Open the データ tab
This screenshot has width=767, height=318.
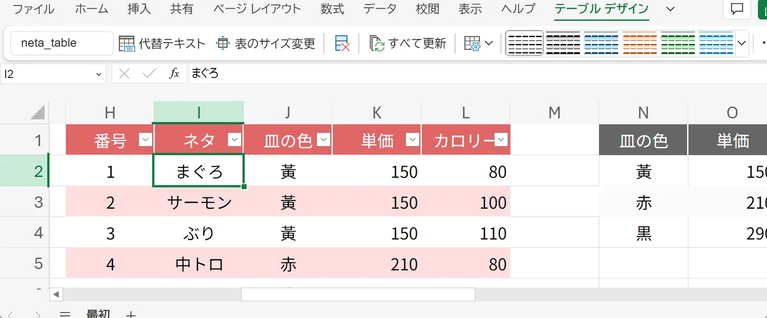pyautogui.click(x=380, y=10)
